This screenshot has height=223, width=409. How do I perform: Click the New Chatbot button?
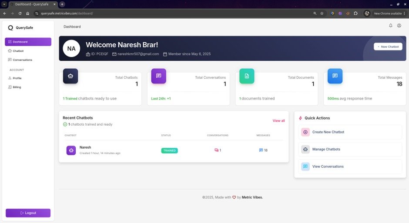388,47
